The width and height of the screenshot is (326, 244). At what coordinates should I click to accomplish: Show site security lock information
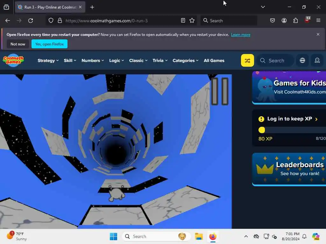(x=60, y=21)
